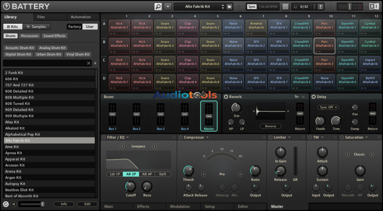The height and width of the screenshot is (211, 383).
Task: Click the delay Time knob
Action: click(x=336, y=121)
